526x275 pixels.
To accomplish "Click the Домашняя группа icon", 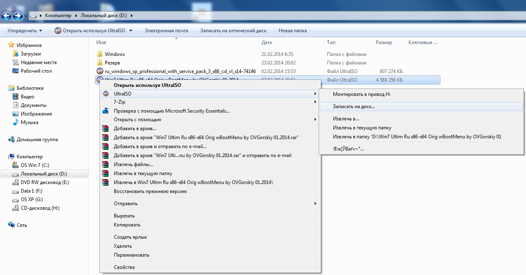I will tap(11, 140).
